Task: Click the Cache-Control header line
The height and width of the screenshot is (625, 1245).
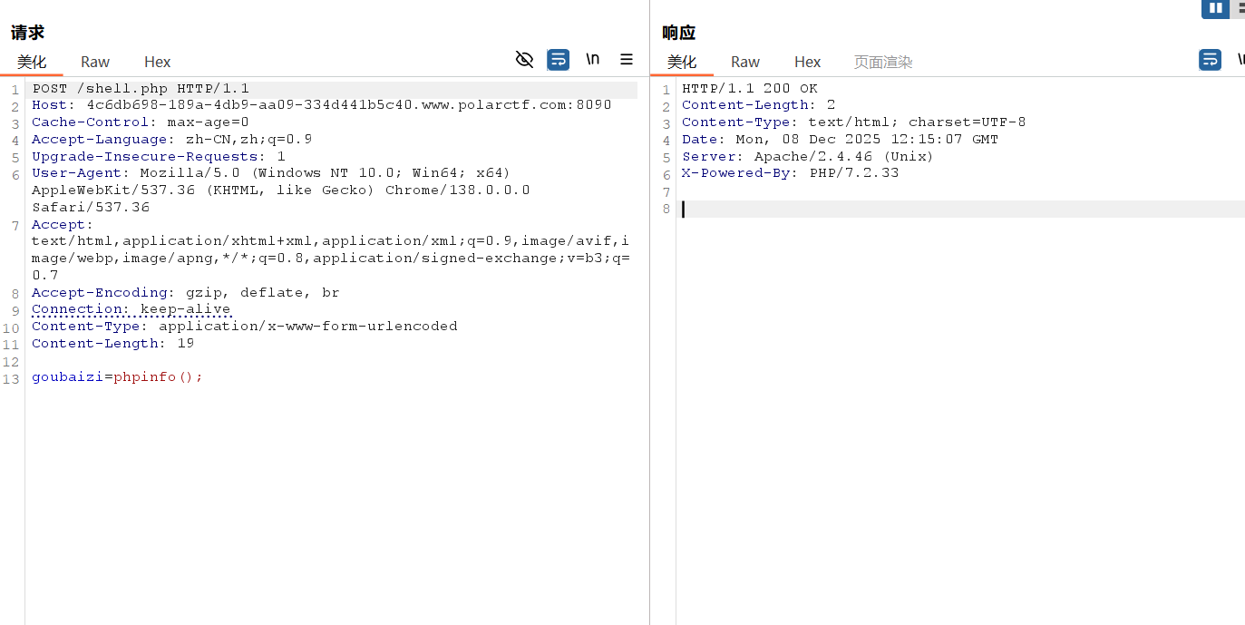Action: coord(141,122)
